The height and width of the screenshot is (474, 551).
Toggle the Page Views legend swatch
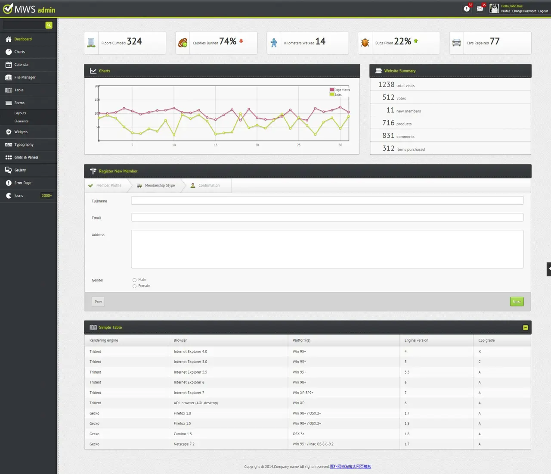[x=332, y=90]
